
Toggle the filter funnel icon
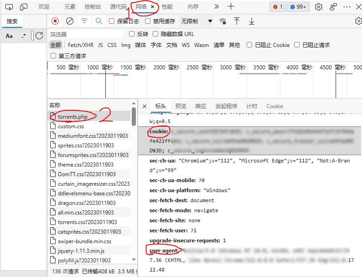84,21
